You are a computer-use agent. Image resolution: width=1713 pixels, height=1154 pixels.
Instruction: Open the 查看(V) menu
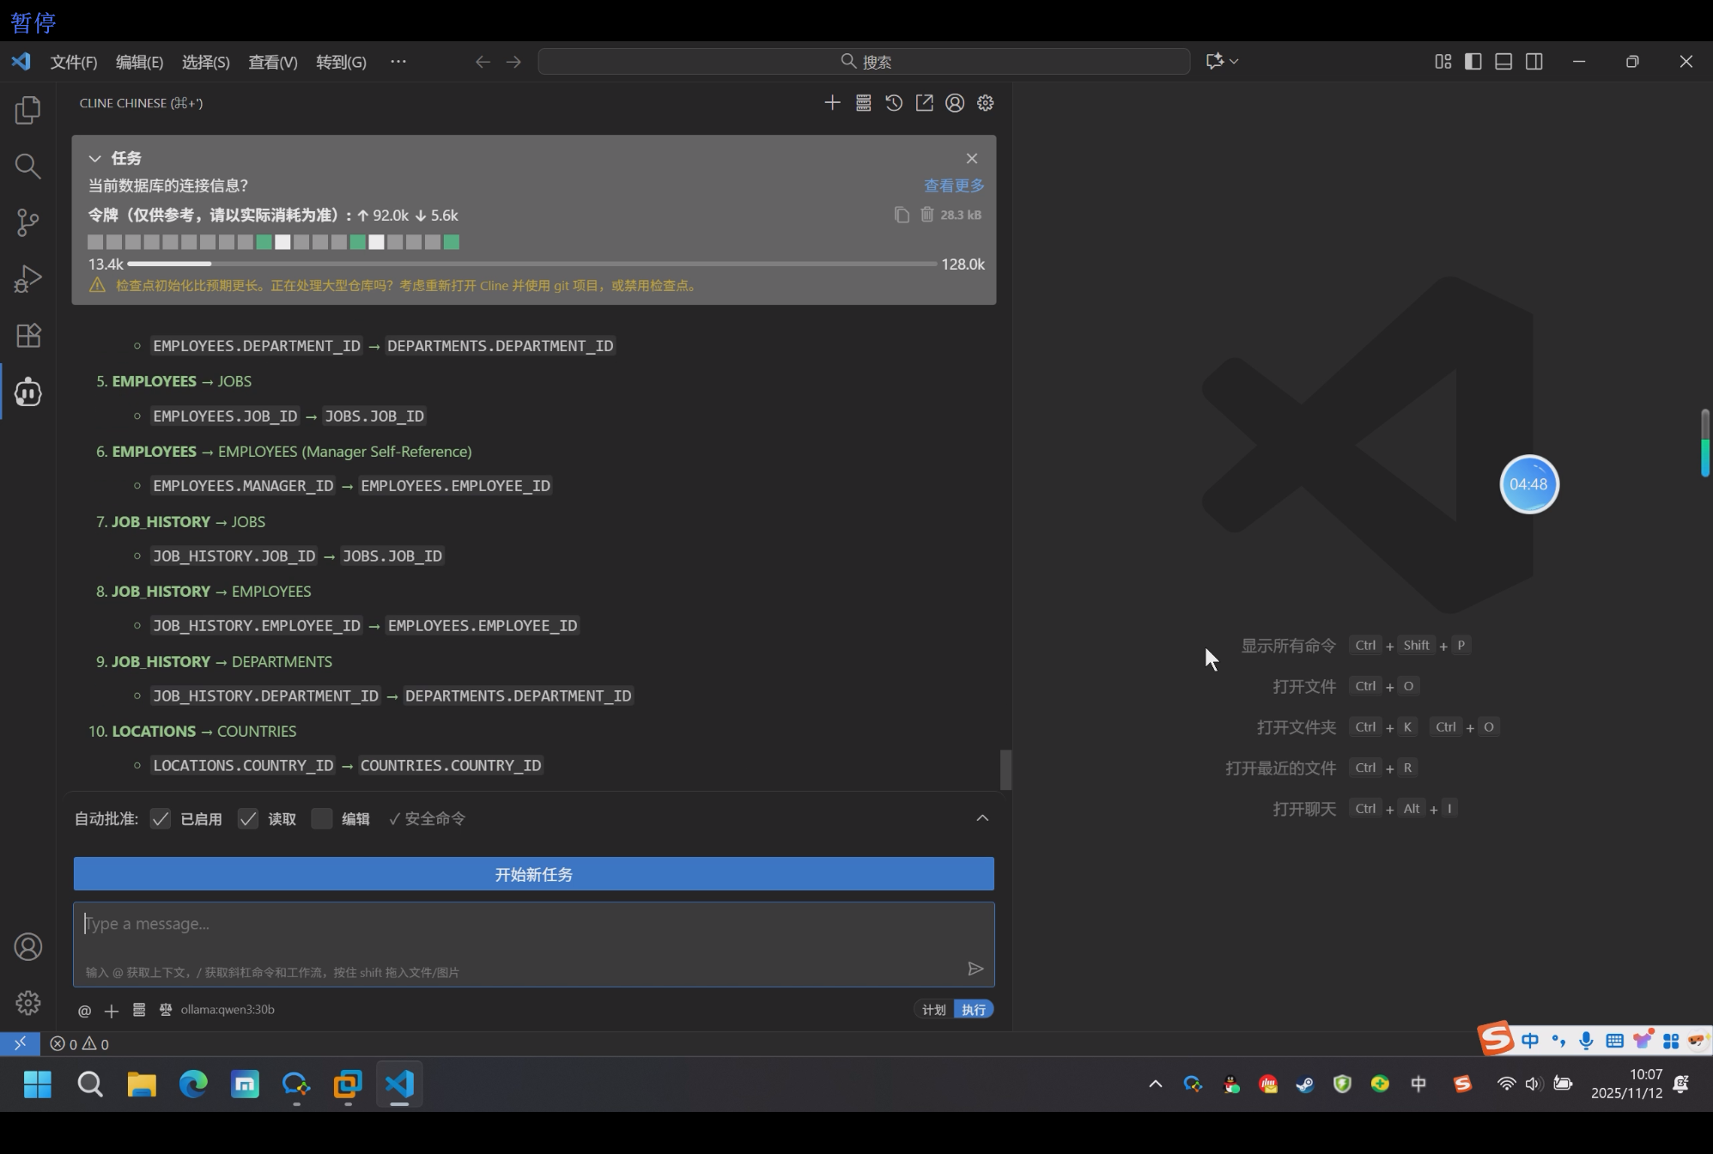coord(272,62)
